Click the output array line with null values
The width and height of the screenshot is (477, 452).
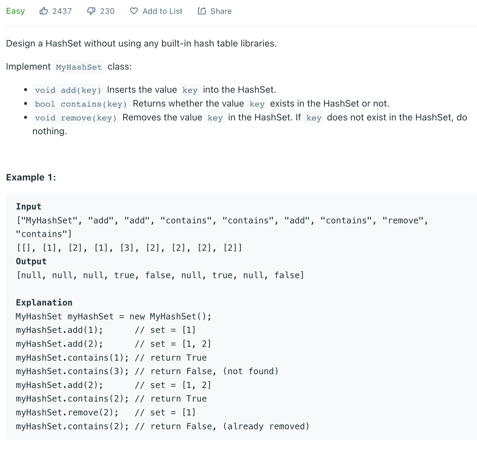160,275
